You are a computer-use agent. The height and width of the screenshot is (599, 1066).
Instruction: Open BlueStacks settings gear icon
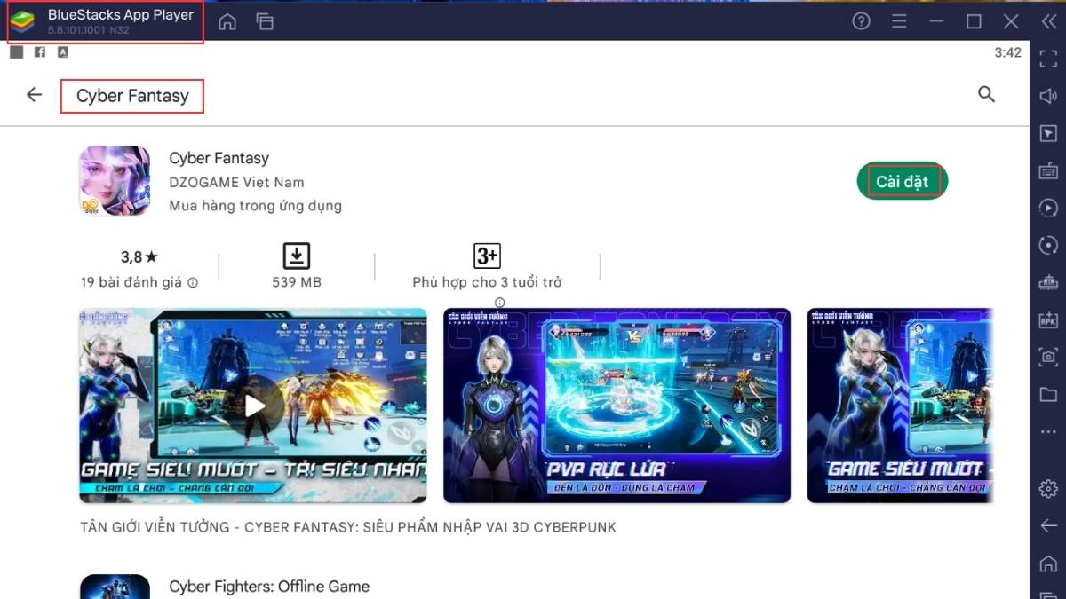coord(1048,488)
